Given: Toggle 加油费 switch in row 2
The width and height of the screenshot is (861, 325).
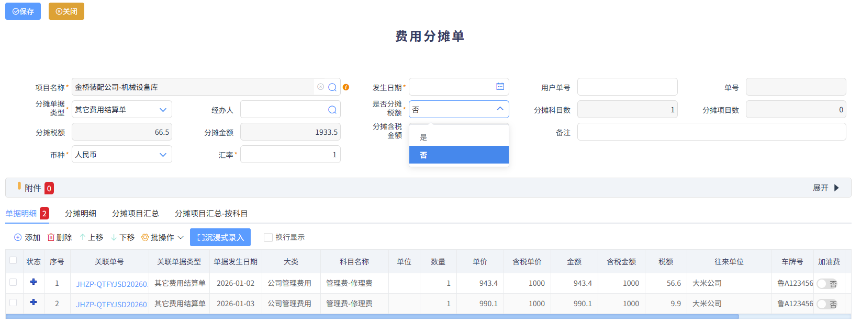Looking at the screenshot, I should [827, 304].
